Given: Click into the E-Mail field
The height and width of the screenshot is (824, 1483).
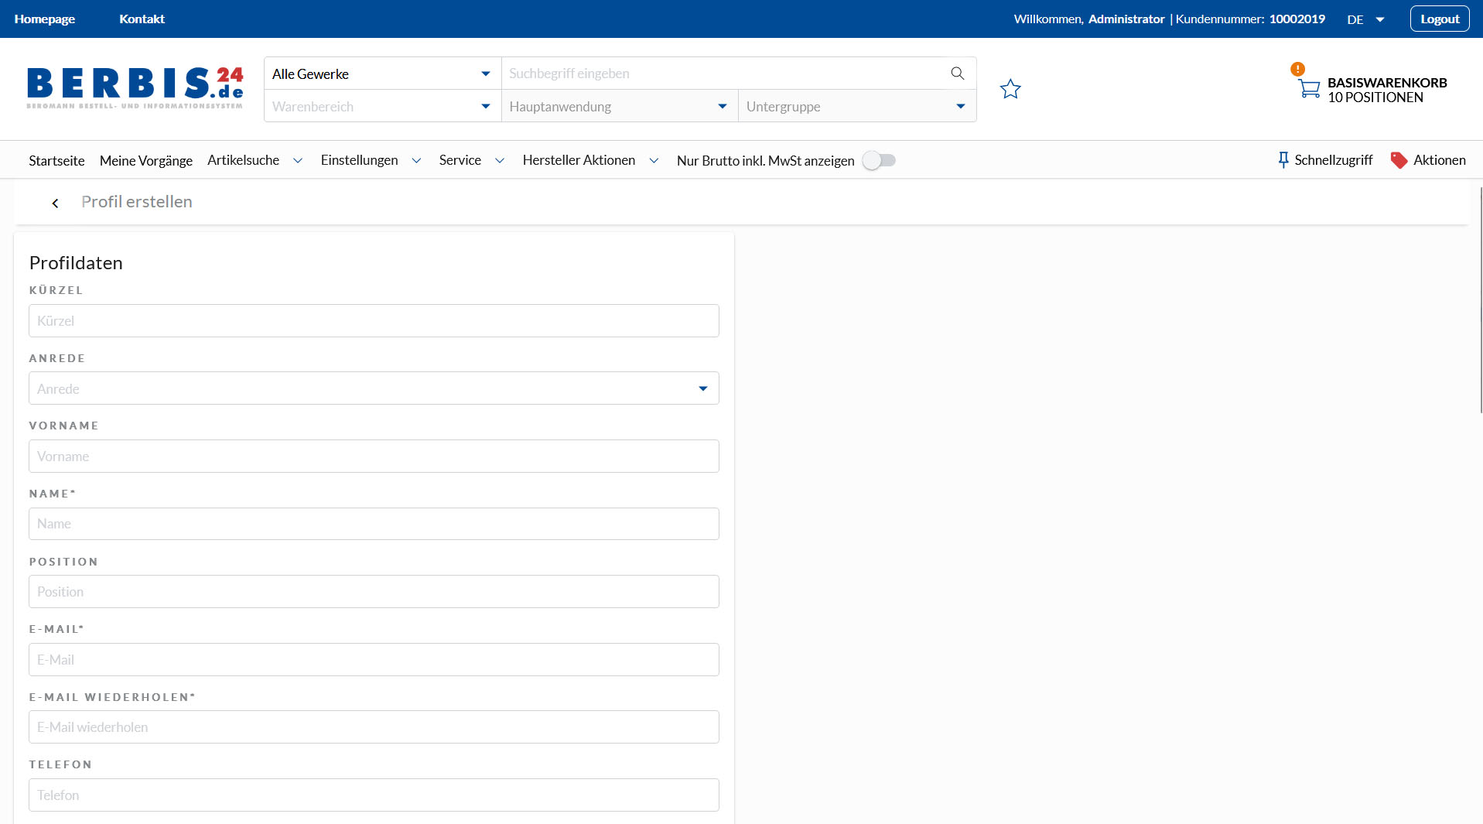Looking at the screenshot, I should coord(374,660).
